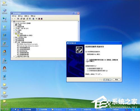Click the properties toolbar icon
This screenshot has height=111, width=140.
coord(27,19)
